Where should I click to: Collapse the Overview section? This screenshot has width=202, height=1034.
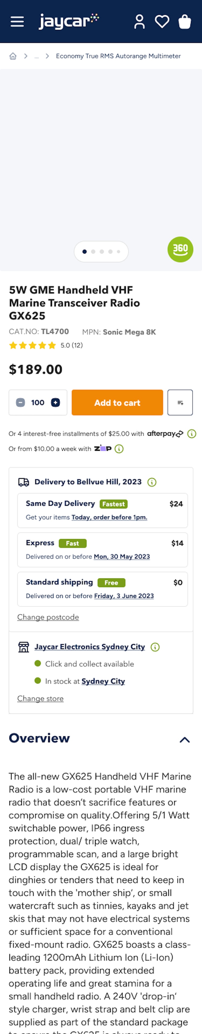point(184,739)
